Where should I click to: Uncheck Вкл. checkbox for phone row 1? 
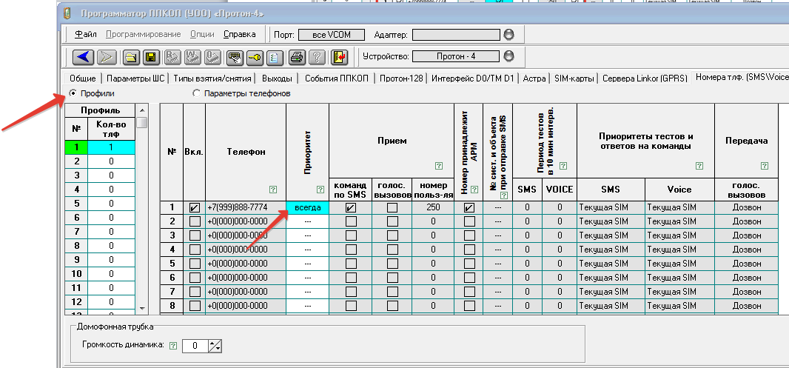point(194,207)
